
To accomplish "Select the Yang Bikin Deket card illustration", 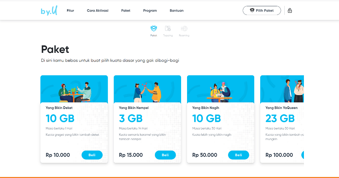I will tap(74, 89).
